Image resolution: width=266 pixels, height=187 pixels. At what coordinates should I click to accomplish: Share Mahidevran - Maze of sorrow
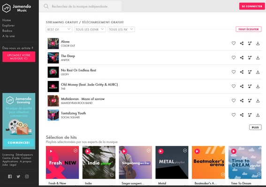point(242,101)
